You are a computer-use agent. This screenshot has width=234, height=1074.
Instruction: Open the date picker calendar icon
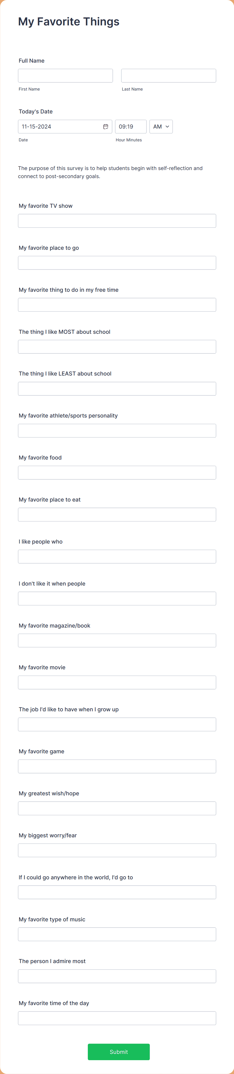click(105, 126)
